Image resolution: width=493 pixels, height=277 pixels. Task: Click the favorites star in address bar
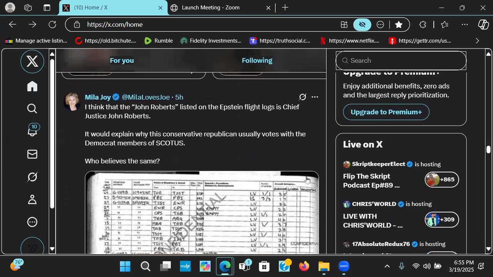click(399, 25)
